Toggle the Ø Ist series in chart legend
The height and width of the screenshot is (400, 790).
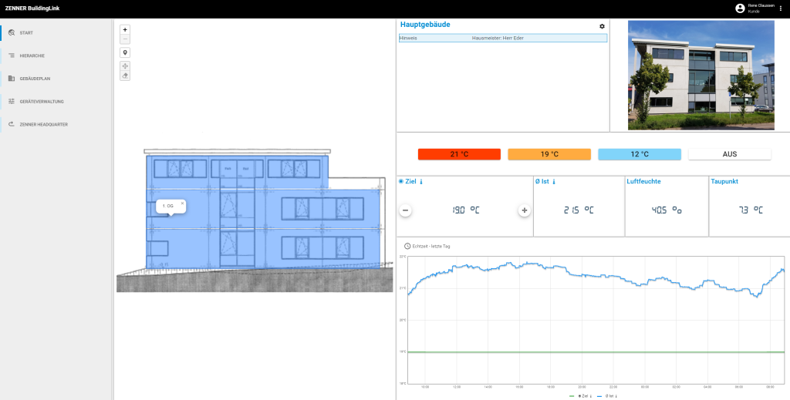click(607, 396)
